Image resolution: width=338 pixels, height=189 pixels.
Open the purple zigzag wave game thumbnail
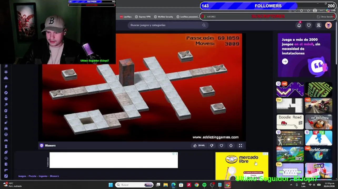coord(290,90)
